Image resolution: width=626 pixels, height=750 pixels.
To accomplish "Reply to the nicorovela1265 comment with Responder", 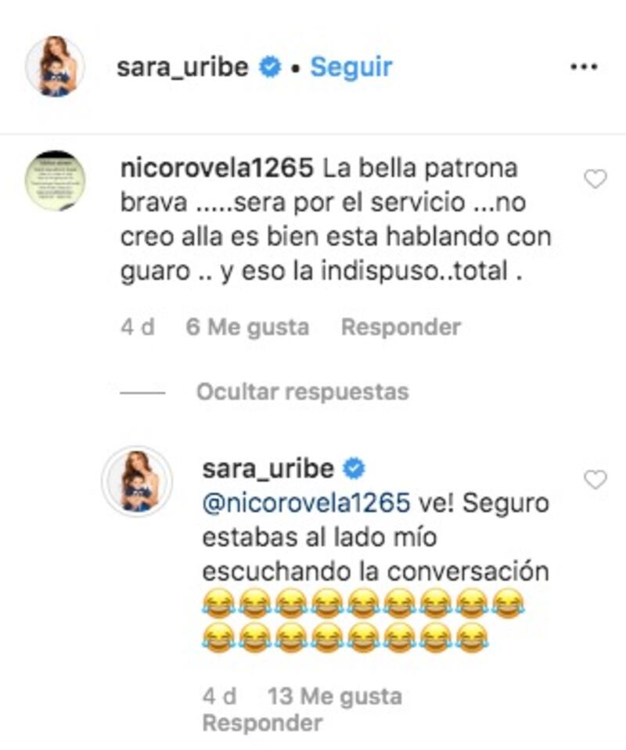I will [x=401, y=327].
